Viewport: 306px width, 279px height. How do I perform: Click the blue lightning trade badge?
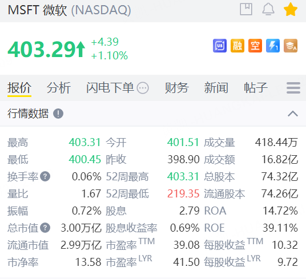[273, 46]
